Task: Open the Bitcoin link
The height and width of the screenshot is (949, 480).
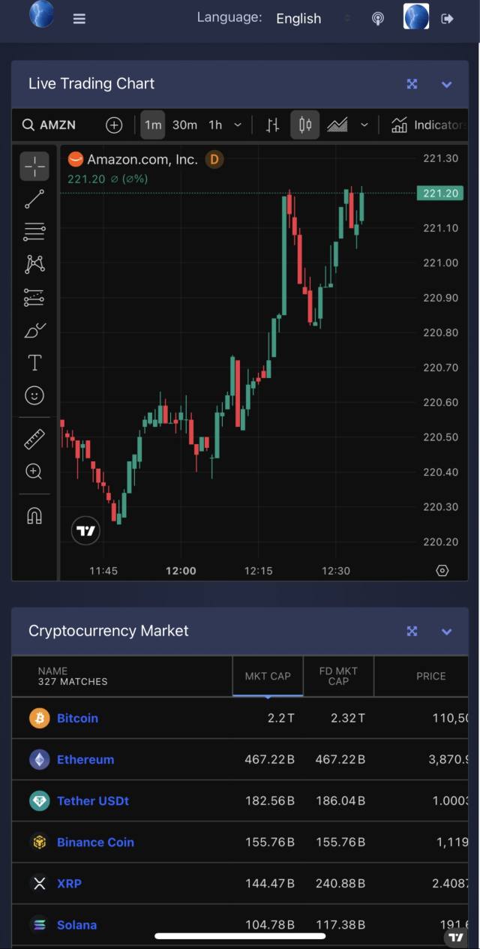Action: (77, 718)
